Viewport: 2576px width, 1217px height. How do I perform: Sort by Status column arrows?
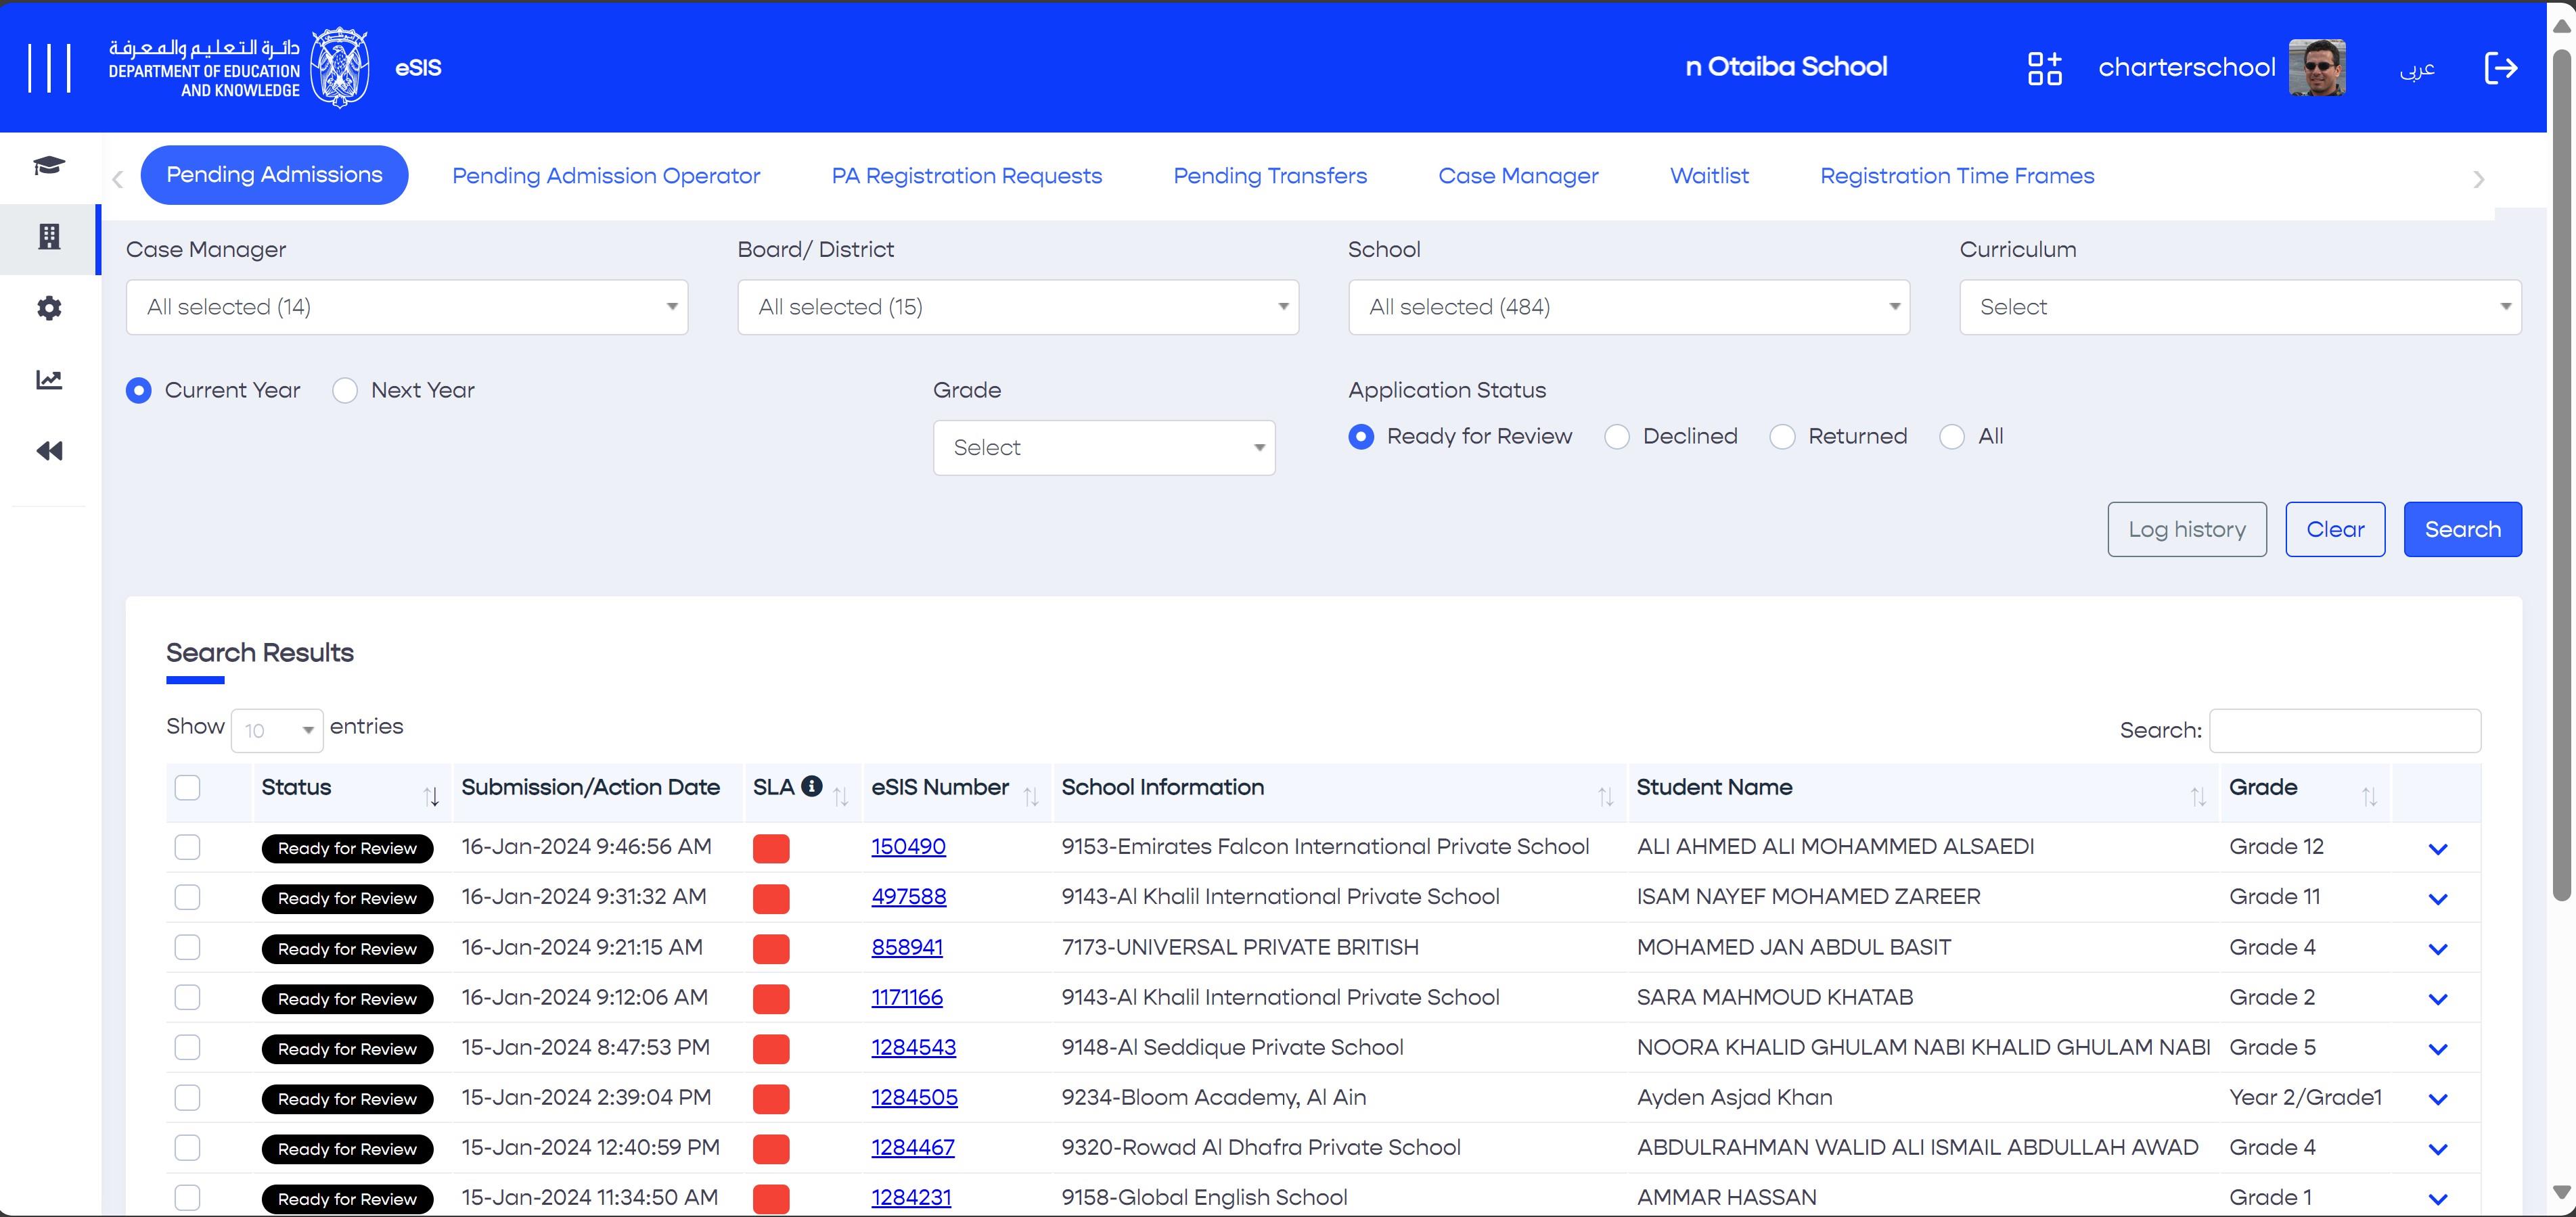[431, 796]
